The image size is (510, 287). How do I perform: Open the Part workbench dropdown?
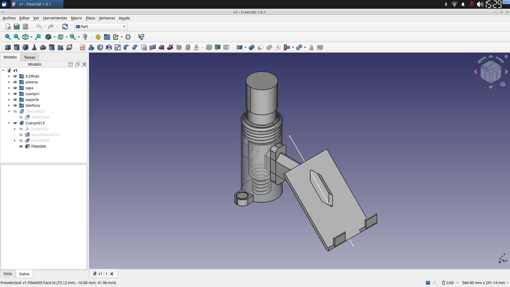tap(101, 27)
